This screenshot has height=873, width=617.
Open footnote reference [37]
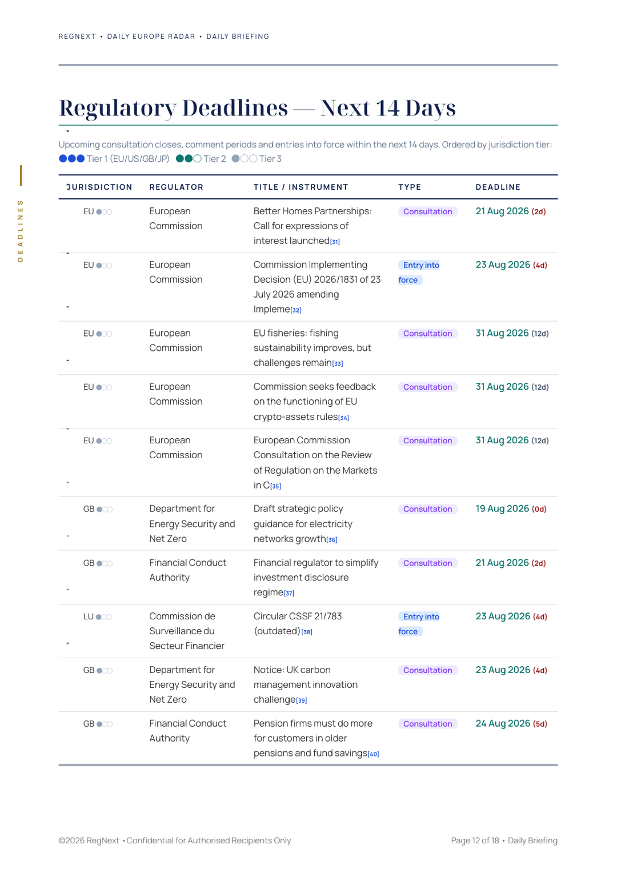[x=289, y=594]
